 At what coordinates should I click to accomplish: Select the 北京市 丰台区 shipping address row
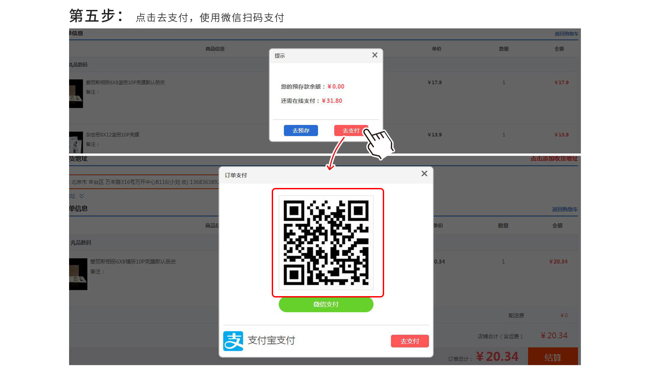(144, 182)
